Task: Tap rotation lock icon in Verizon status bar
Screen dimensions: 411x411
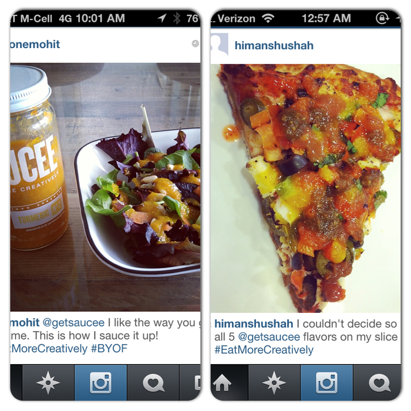Action: (382, 18)
